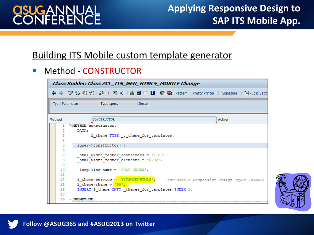314x235 pixels.
Task: Click the Pattern button
Action: [182, 93]
